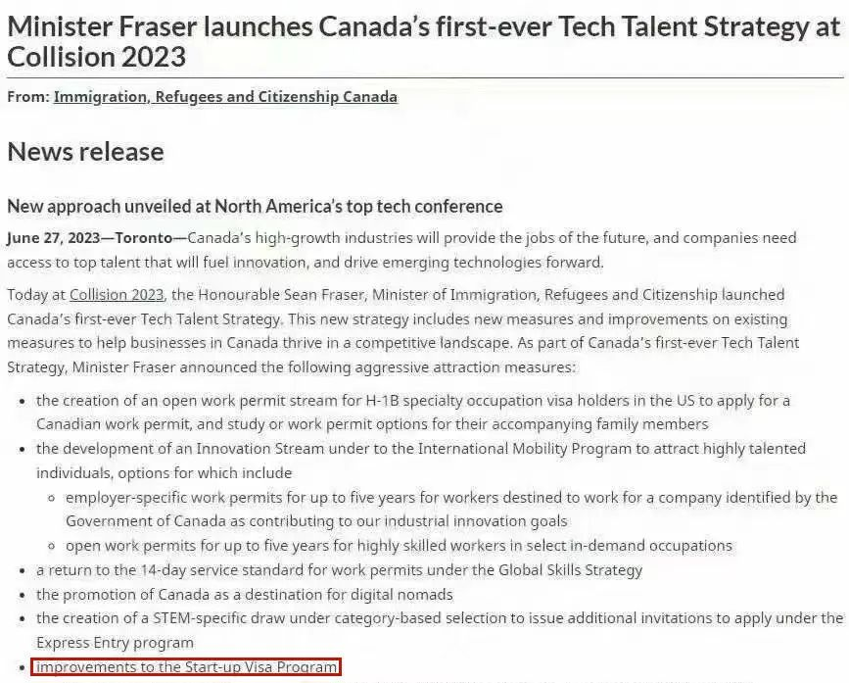Screen dimensions: 849x683
Task: Click the H-1B open work permit bullet
Action: point(413,413)
